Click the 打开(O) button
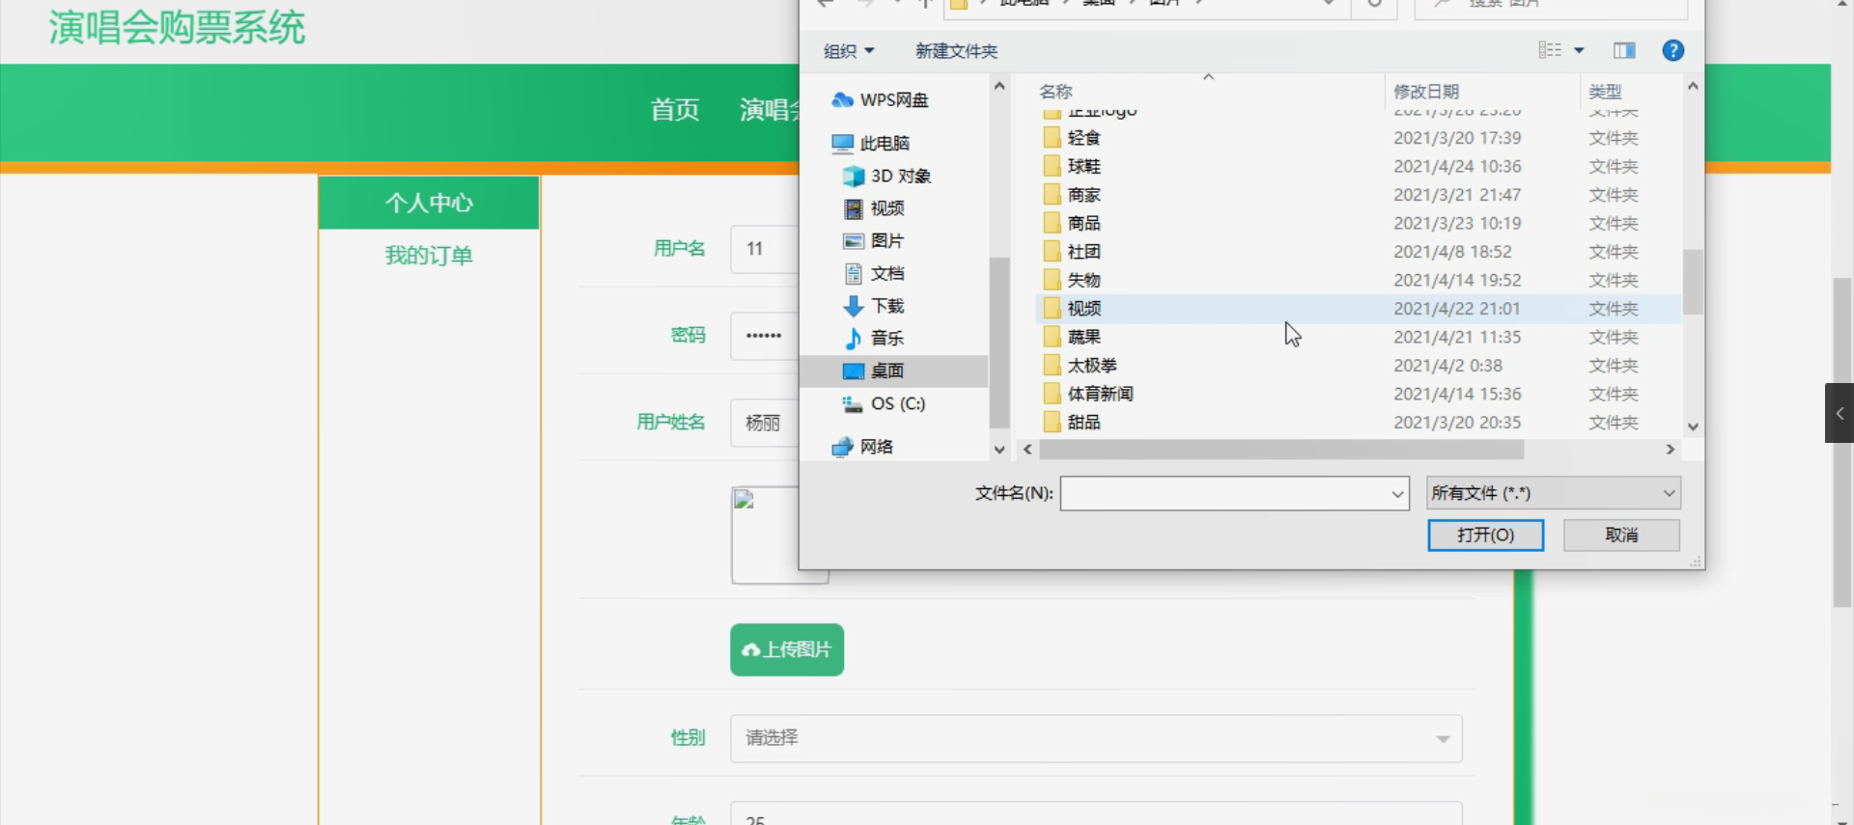Image resolution: width=1854 pixels, height=825 pixels. (x=1485, y=535)
